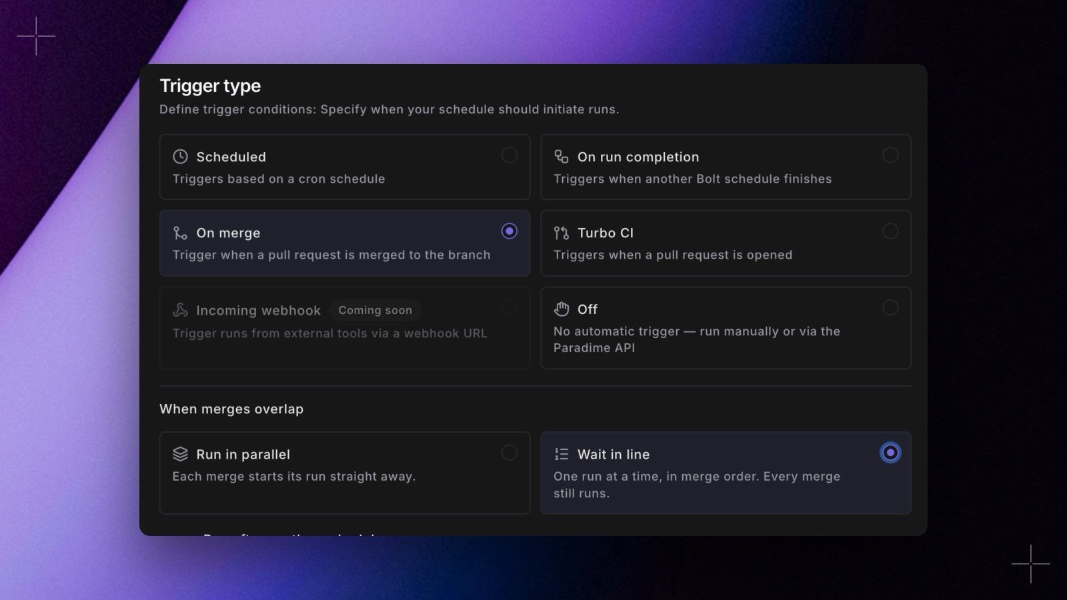Viewport: 1067px width, 600px height.
Task: Click 'Triggers when another Bolt schedule finishes' text
Action: 692,179
